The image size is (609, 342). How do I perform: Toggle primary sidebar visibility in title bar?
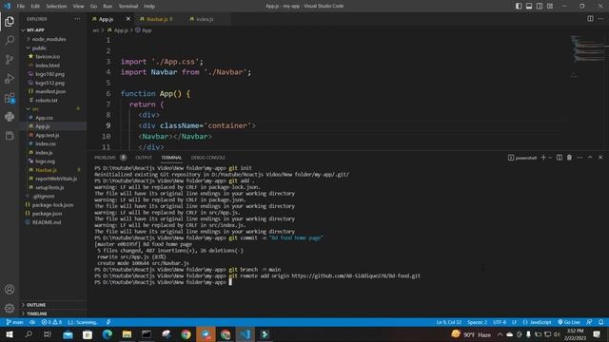click(519, 6)
